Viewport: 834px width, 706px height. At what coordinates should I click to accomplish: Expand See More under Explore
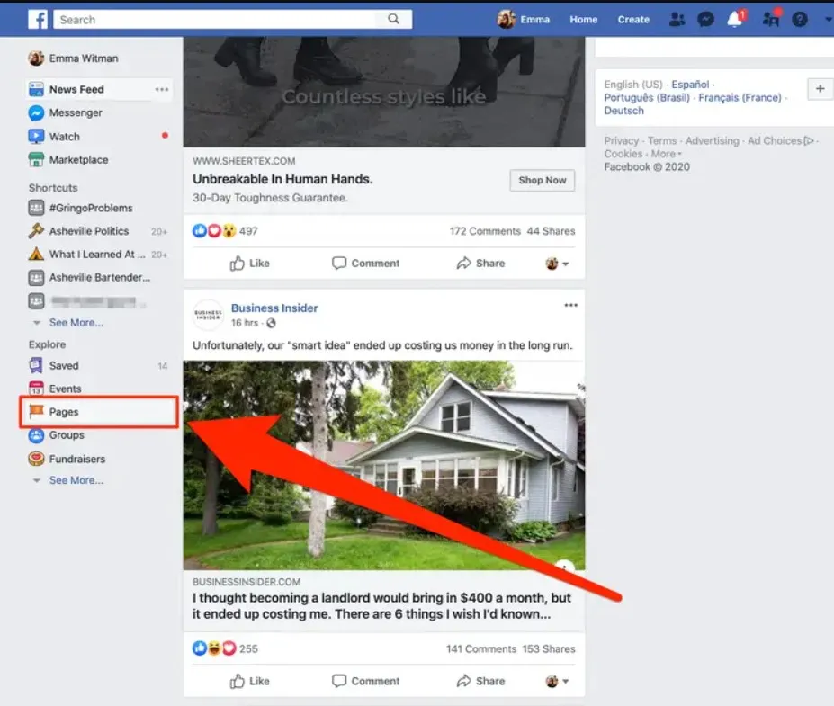[x=76, y=480]
